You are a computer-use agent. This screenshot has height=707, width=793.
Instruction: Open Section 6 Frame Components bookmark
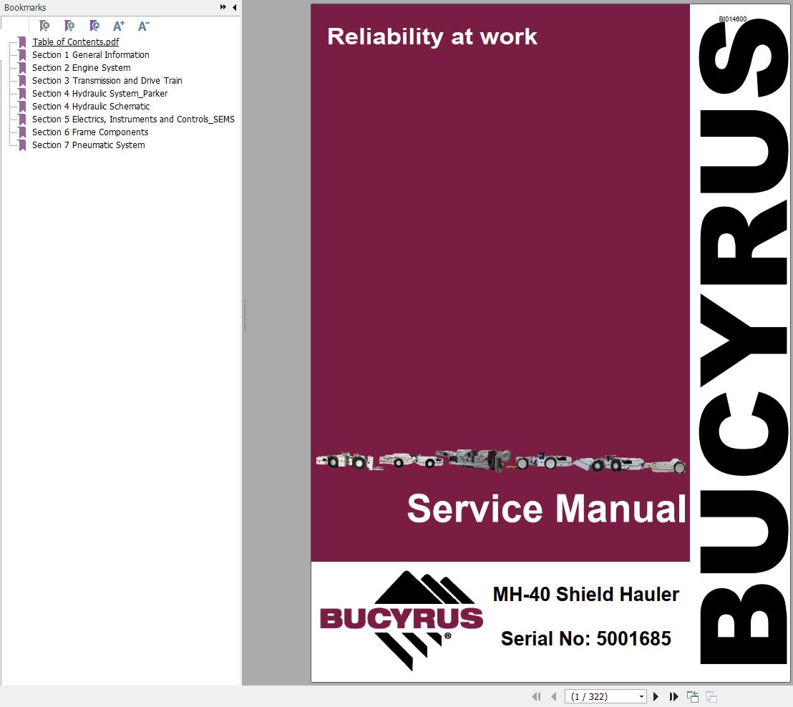[90, 132]
